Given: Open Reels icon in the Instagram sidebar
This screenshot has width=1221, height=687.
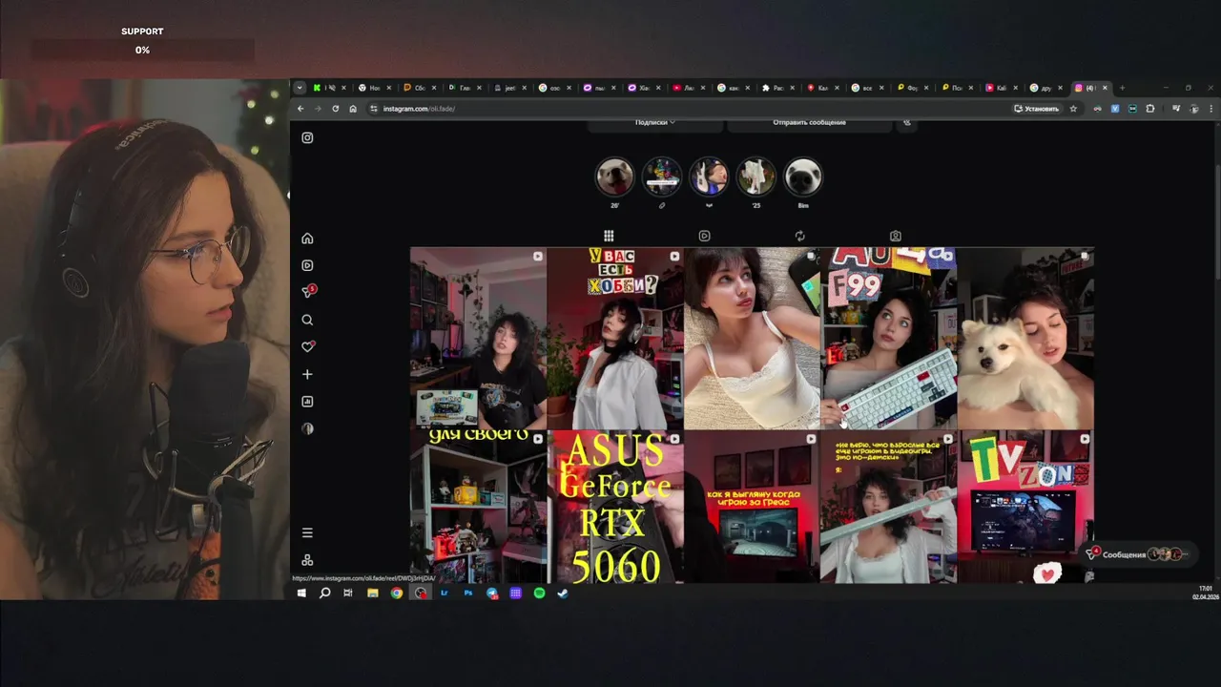Looking at the screenshot, I should [x=307, y=265].
